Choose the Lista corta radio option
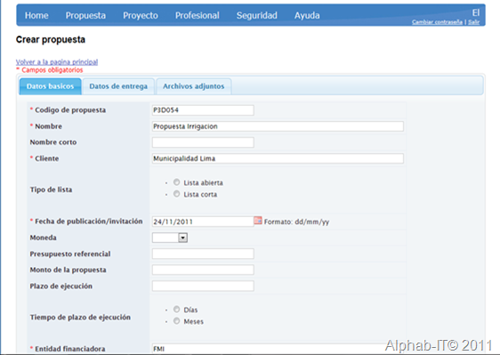This screenshot has height=355, width=500. [x=177, y=194]
